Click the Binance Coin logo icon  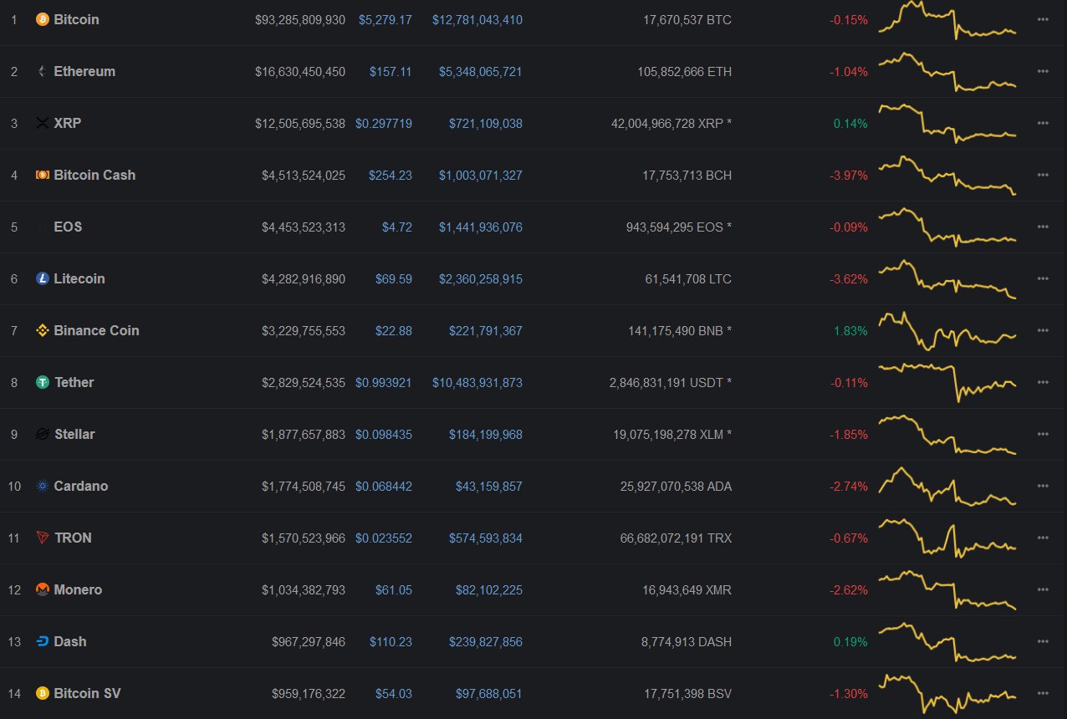coord(43,330)
